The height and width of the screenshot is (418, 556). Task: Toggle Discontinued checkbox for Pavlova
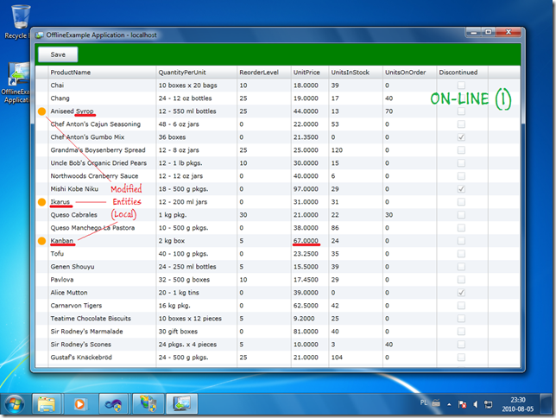point(461,280)
